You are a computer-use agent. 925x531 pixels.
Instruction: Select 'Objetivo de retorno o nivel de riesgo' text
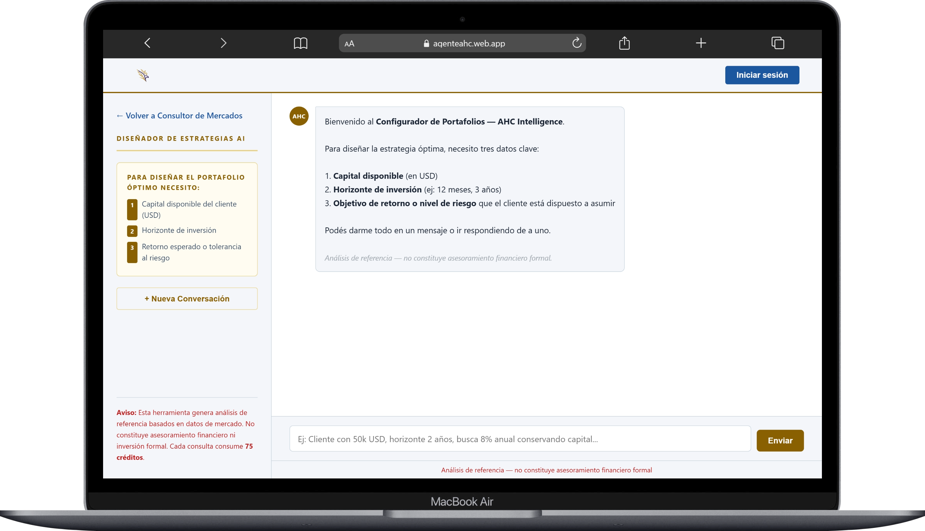coord(405,203)
